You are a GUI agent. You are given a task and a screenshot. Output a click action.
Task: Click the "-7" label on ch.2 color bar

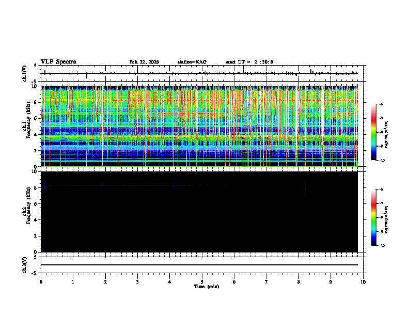[381, 203]
